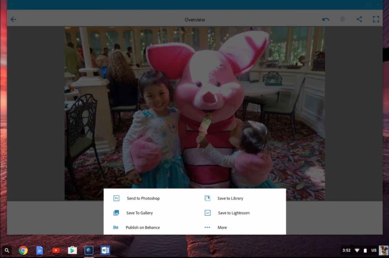389x258 pixels.
Task: Launch Google Chrome from the shelf
Action: pos(23,250)
